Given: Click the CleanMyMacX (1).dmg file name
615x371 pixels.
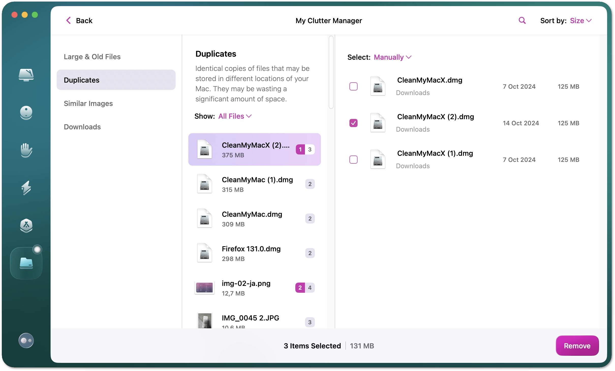Looking at the screenshot, I should click(x=435, y=153).
